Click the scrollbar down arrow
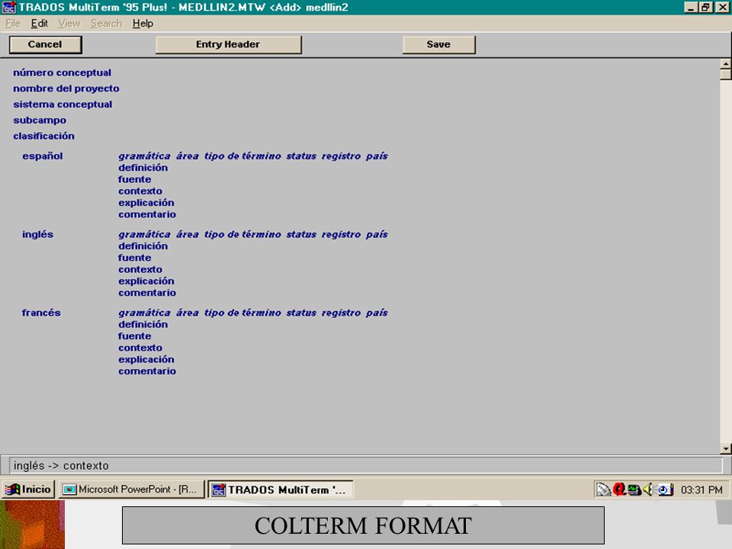 (725, 448)
